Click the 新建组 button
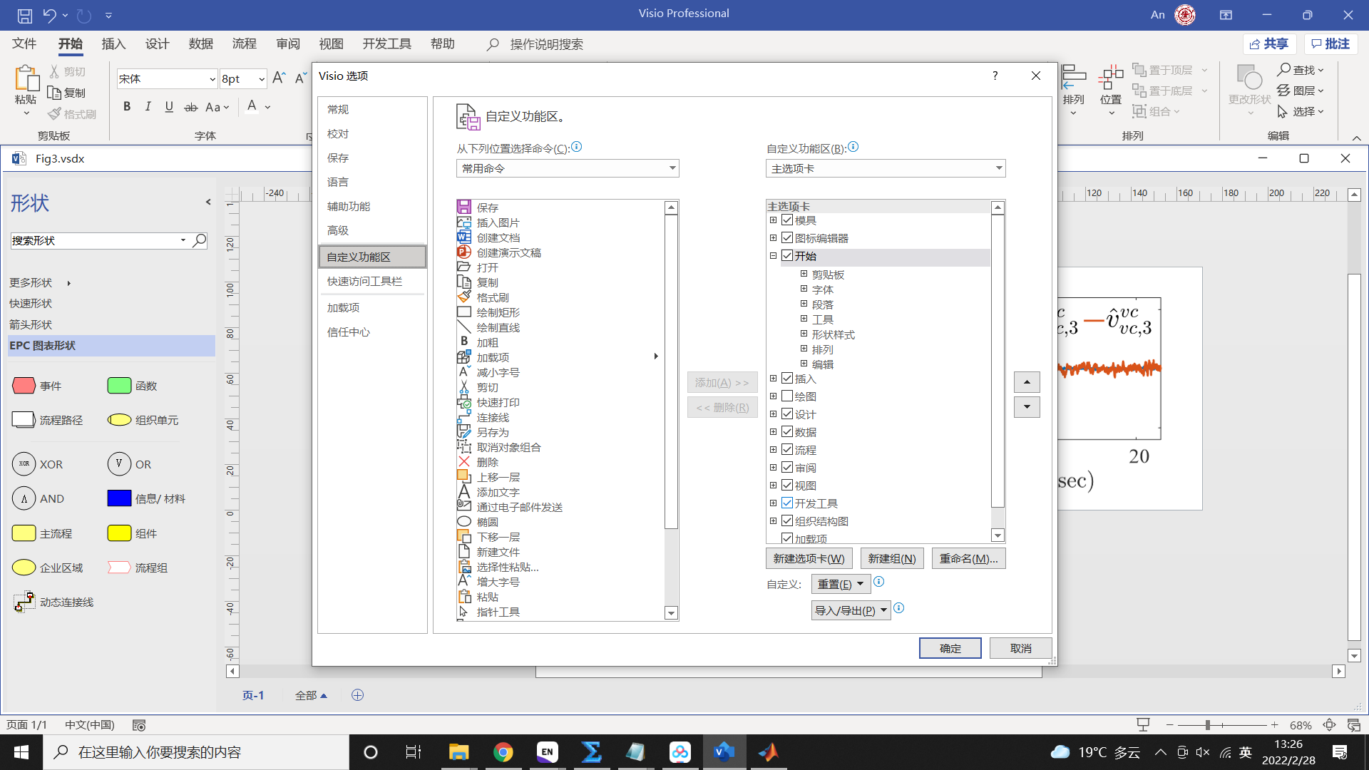 [892, 558]
